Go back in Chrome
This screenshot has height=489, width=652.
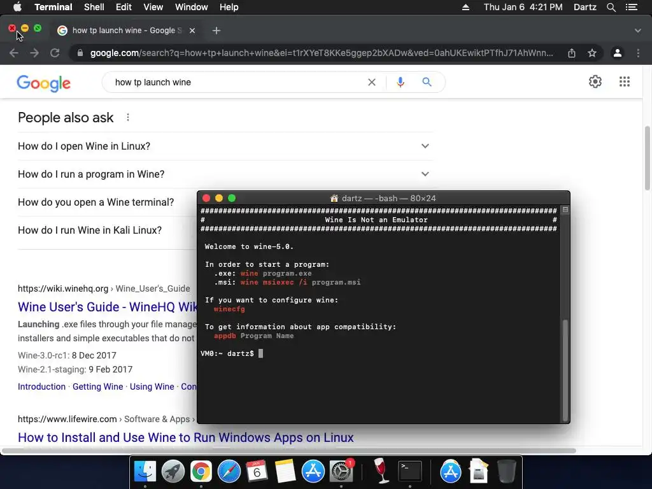pyautogui.click(x=14, y=53)
